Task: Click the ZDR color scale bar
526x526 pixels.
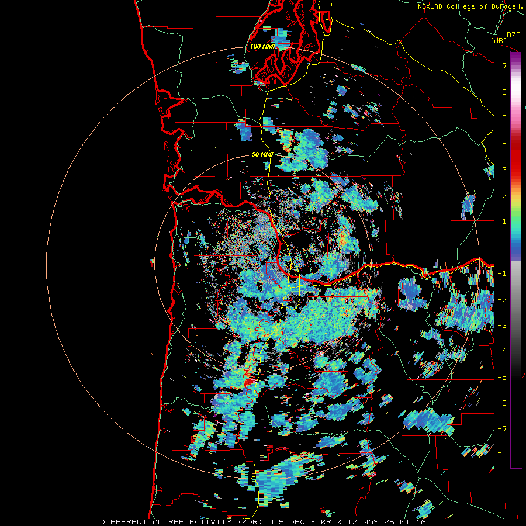Action: 516,259
